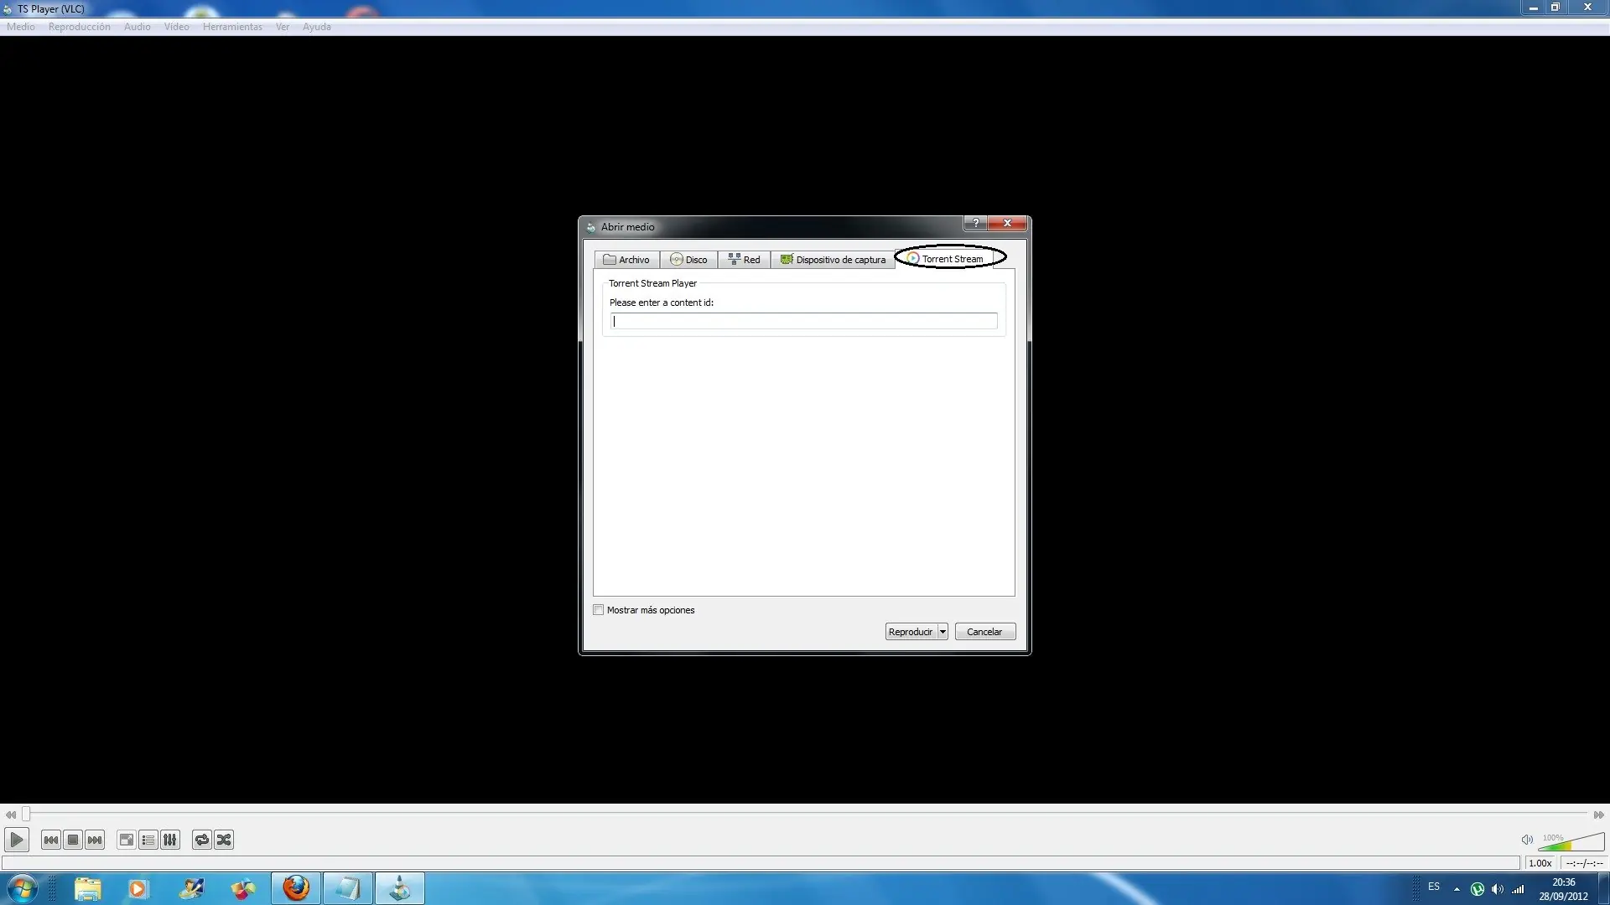Switch to Dispositivo de captura tab
The width and height of the screenshot is (1610, 905).
pos(833,260)
